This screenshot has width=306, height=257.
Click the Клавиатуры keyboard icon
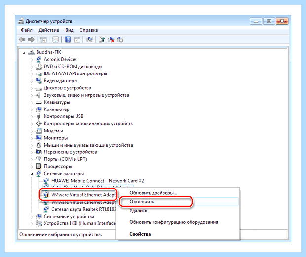tap(38, 102)
